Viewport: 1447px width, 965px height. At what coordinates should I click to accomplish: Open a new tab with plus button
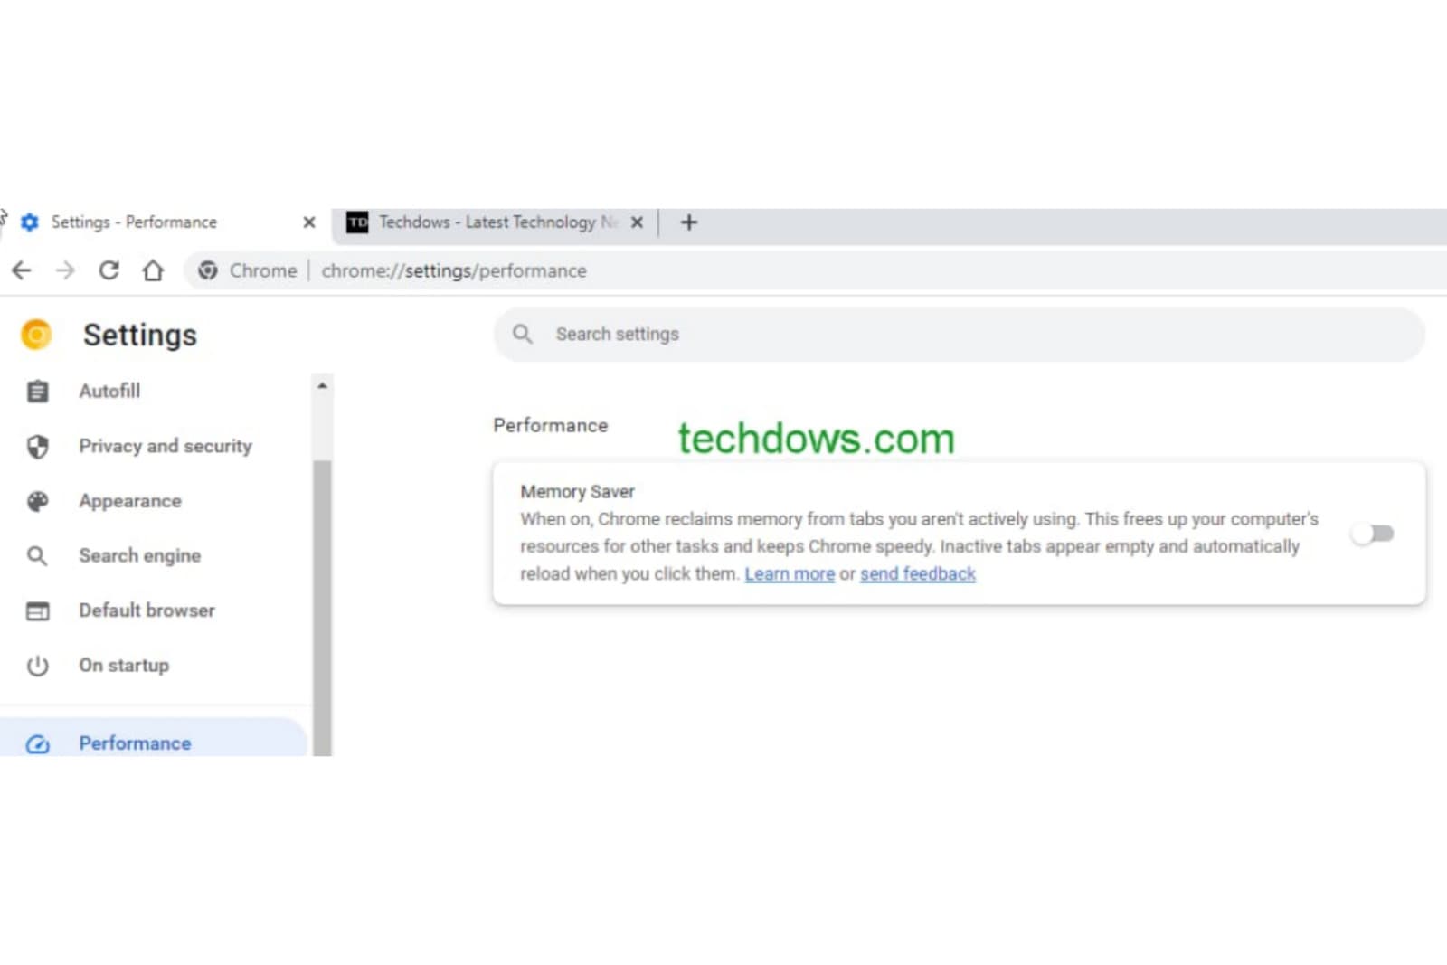pos(688,222)
